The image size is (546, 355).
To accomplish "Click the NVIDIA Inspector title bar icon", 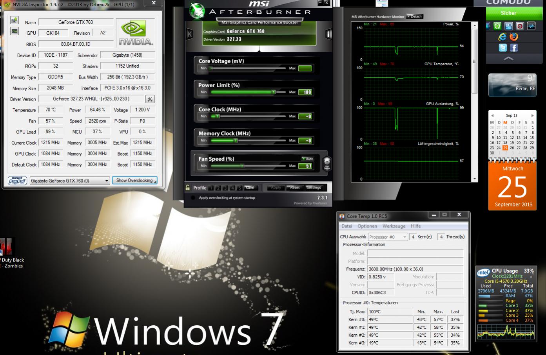I will click(x=8, y=4).
